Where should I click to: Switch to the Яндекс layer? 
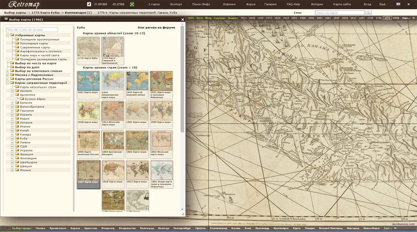pos(233,18)
